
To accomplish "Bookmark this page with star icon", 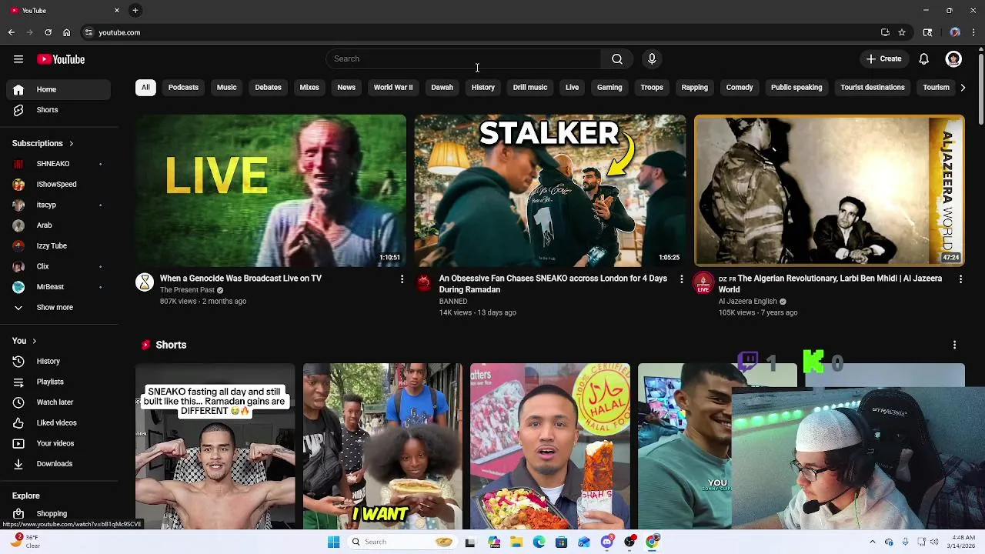I will tap(902, 32).
